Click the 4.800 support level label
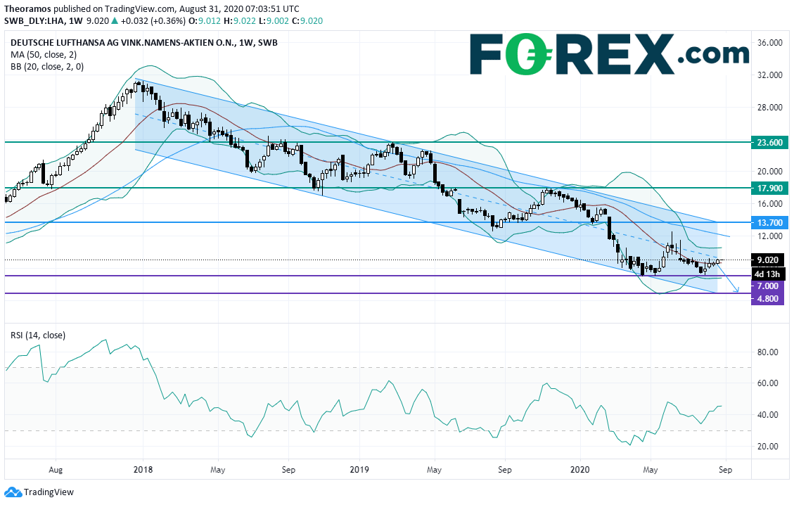Image resolution: width=794 pixels, height=505 pixels. coord(768,299)
